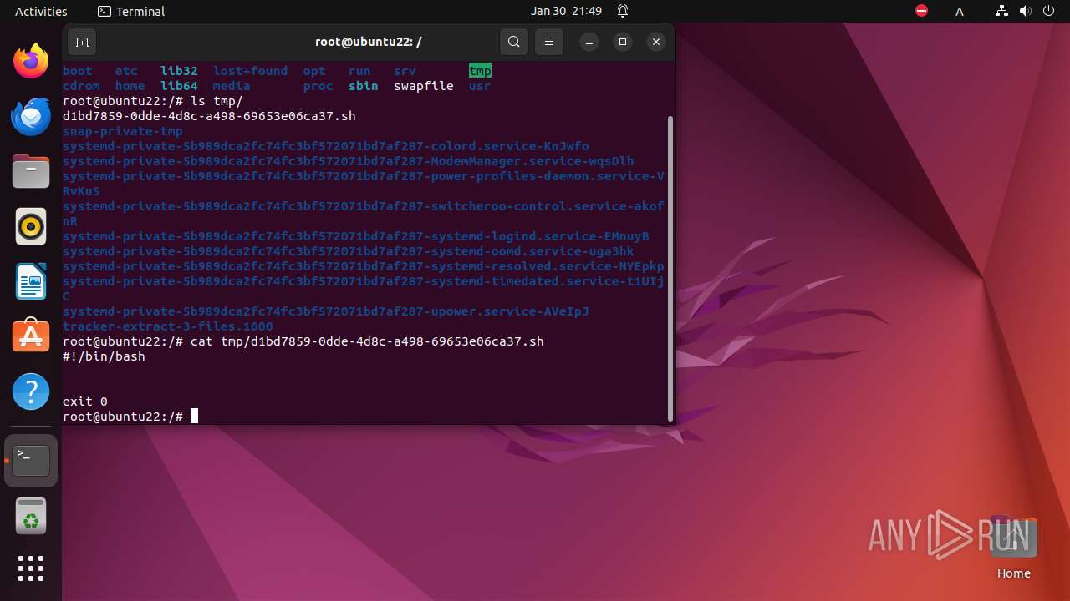Image resolution: width=1070 pixels, height=601 pixels.
Task: Select the Terminal icon in dock
Action: 31,461
